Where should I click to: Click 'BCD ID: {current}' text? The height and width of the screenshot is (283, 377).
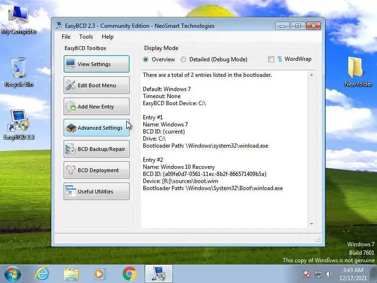point(164,132)
